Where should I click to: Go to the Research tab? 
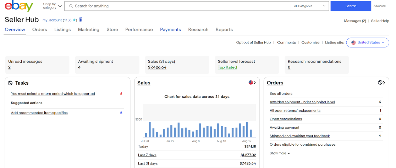(198, 29)
